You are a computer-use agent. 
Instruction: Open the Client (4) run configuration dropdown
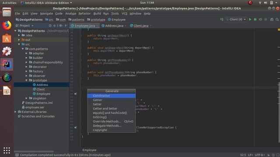tap(236, 19)
